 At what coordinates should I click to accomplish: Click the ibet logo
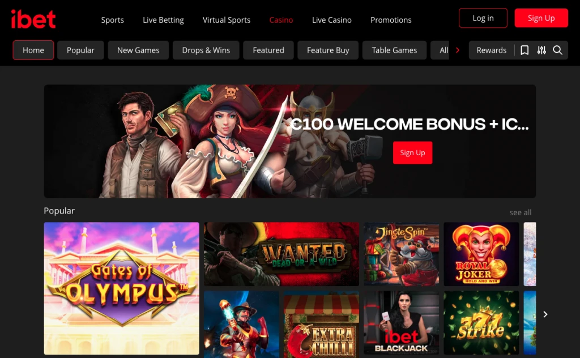(x=33, y=19)
